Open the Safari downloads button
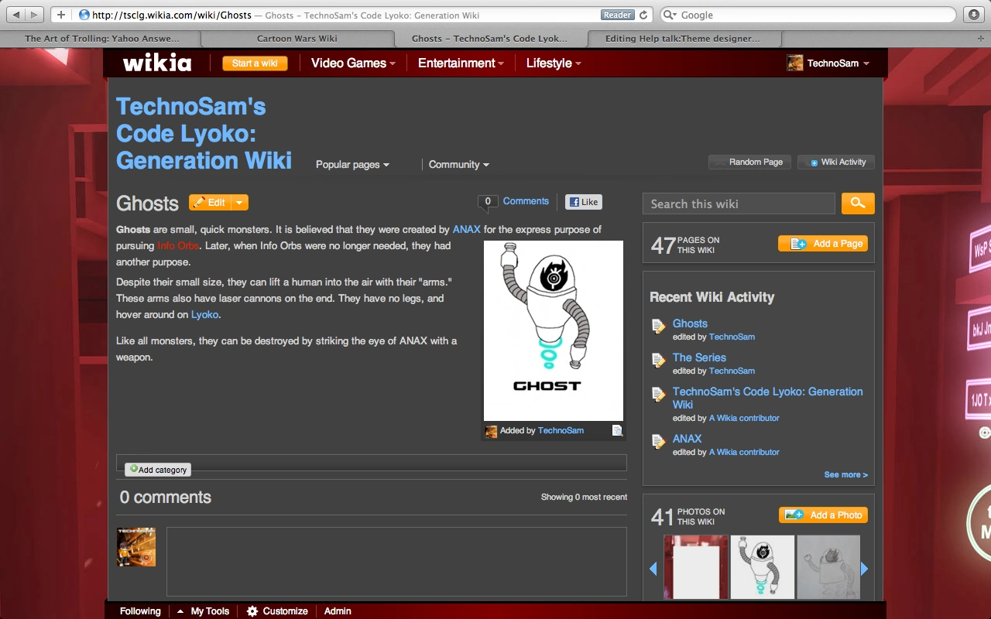 click(973, 15)
